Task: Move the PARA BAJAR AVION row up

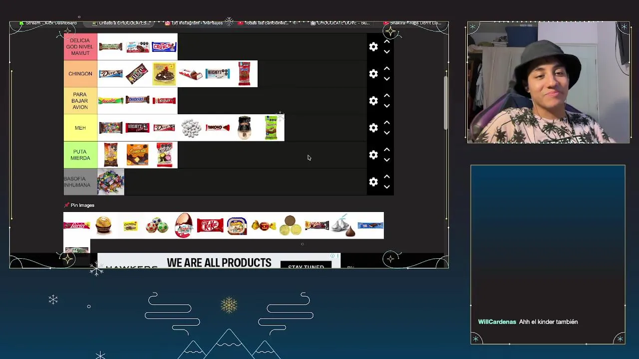Action: pos(386,95)
